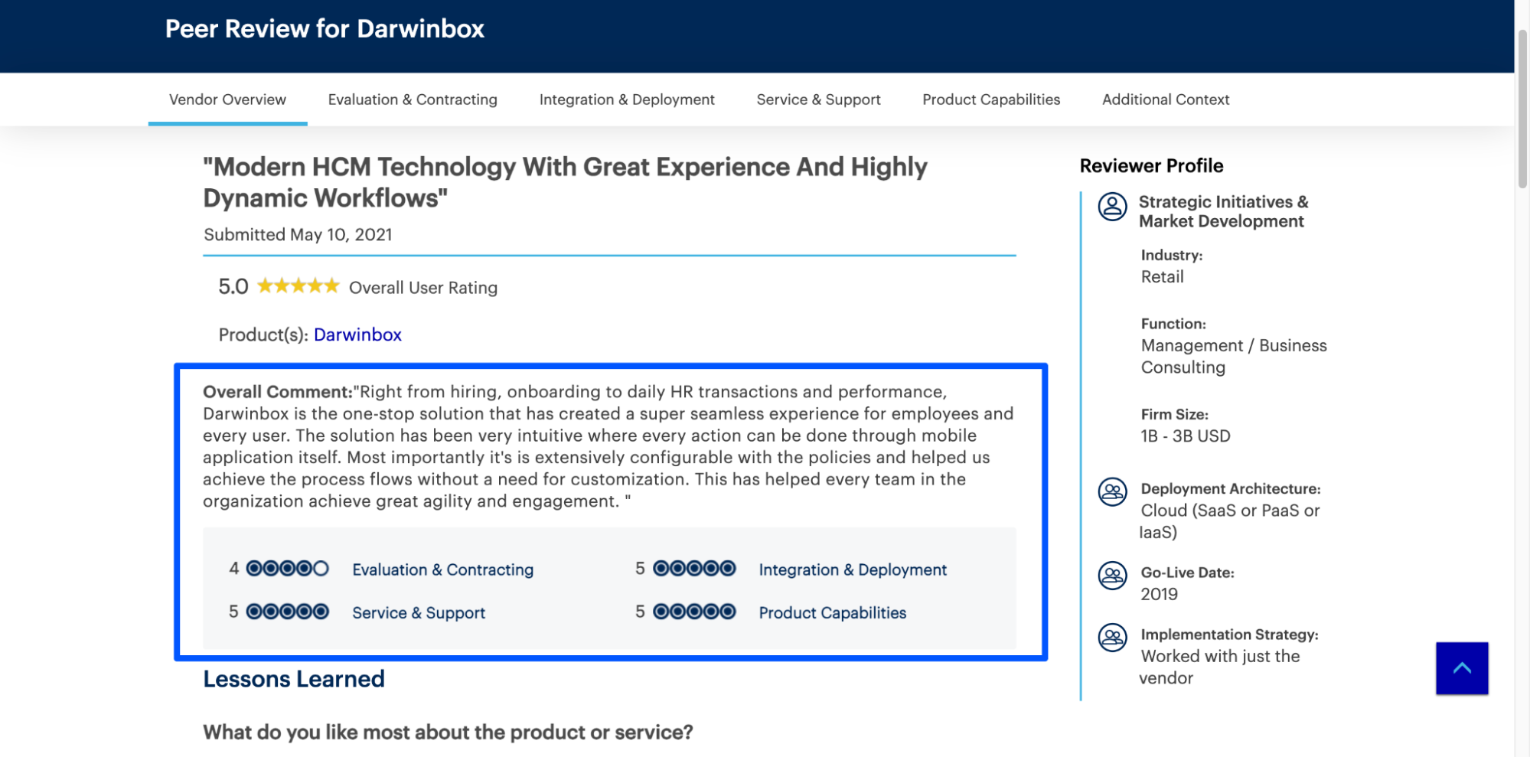This screenshot has height=757, width=1530.
Task: Select the last rating dot for Product Capabilities
Action: coord(728,612)
